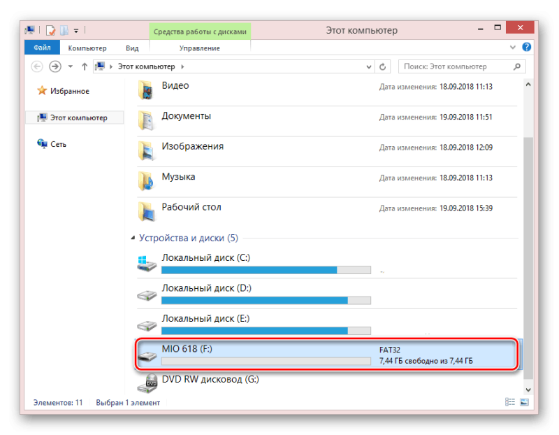Click the Устройства и диски (5) header
Image resolution: width=559 pixels, height=435 pixels.
tap(189, 238)
